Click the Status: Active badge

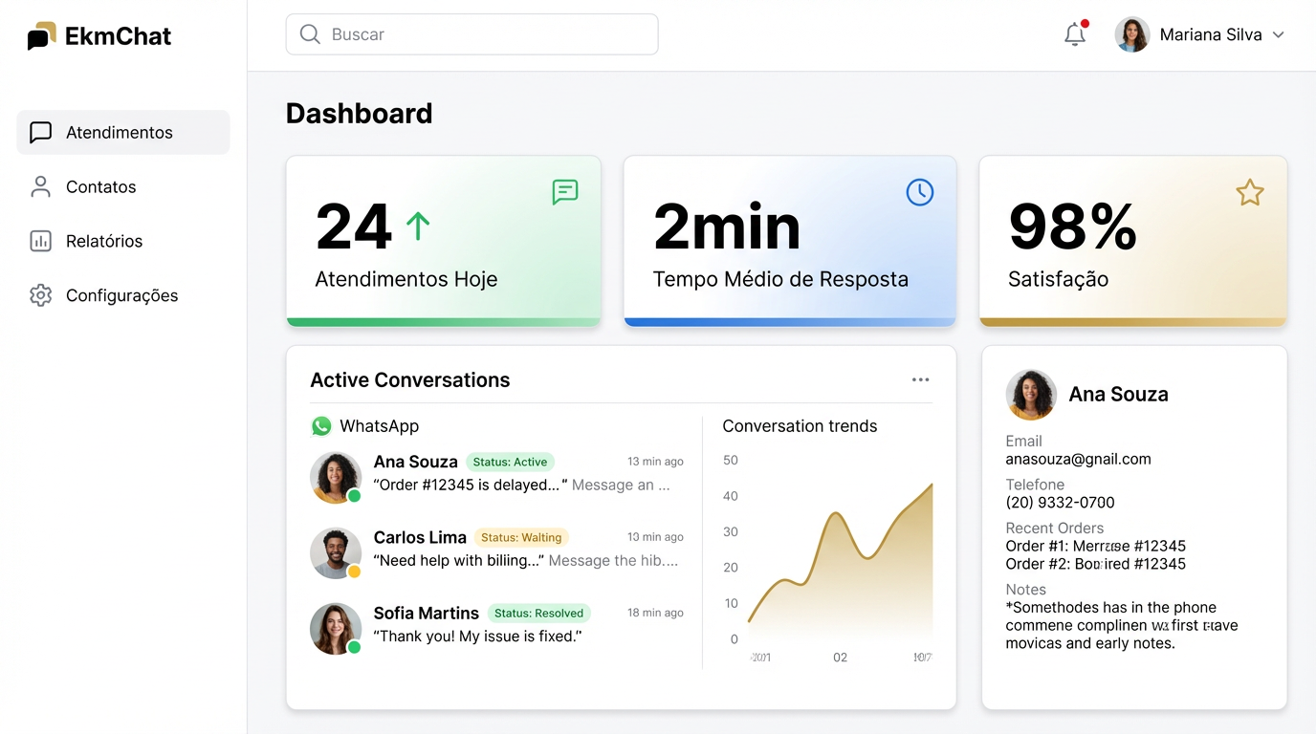[510, 462]
